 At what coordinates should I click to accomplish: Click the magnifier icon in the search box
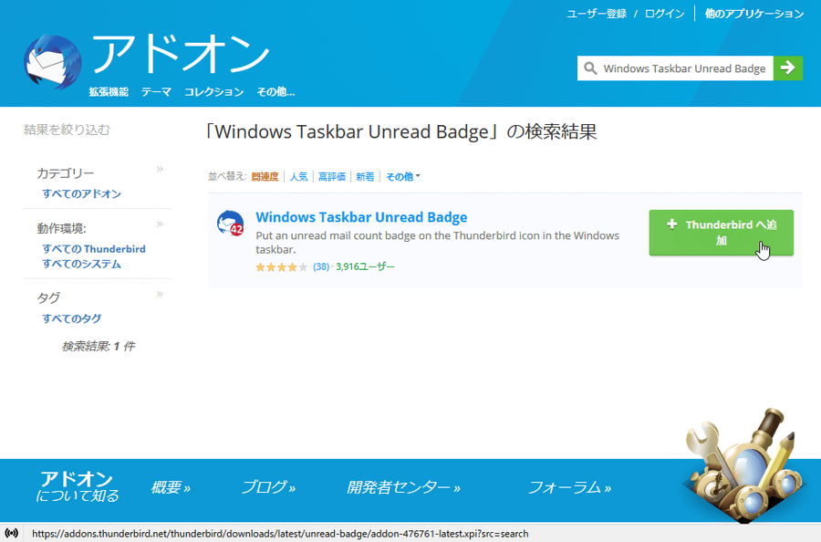[x=590, y=68]
